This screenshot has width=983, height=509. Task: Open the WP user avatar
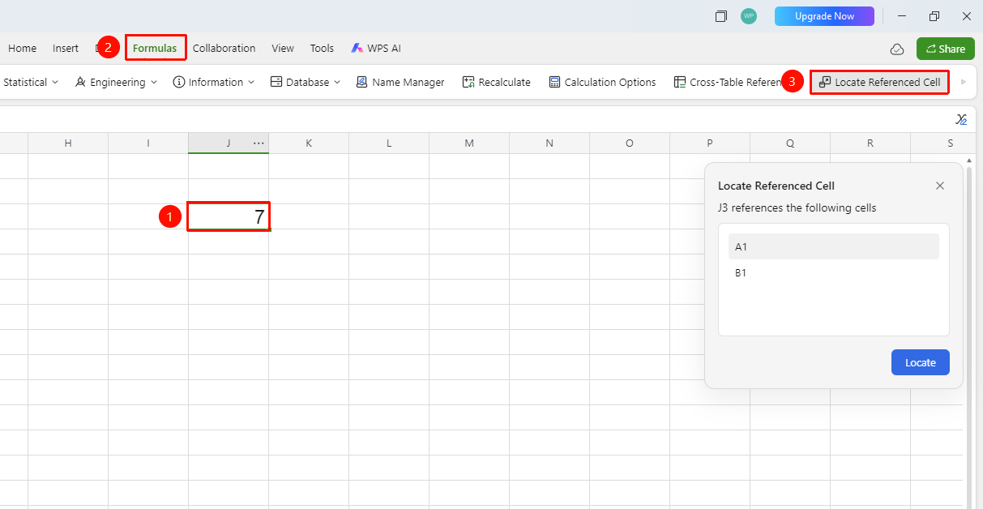click(749, 16)
